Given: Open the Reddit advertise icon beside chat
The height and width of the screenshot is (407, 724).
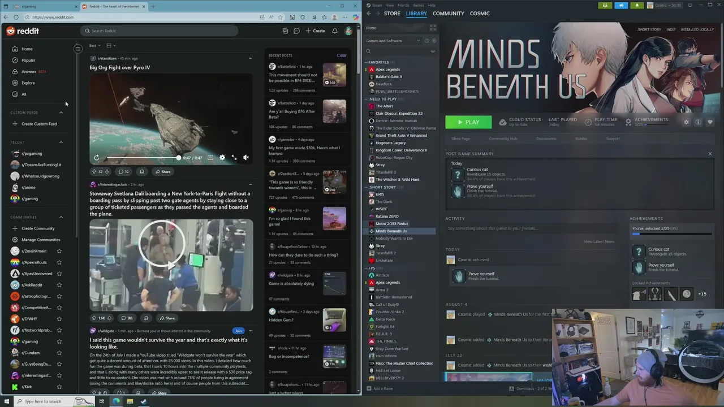Looking at the screenshot, I should click(285, 31).
